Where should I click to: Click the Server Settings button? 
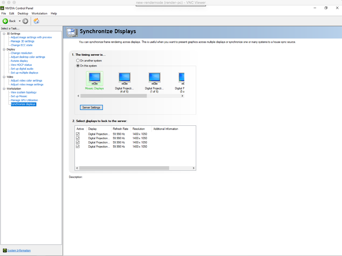[91, 107]
